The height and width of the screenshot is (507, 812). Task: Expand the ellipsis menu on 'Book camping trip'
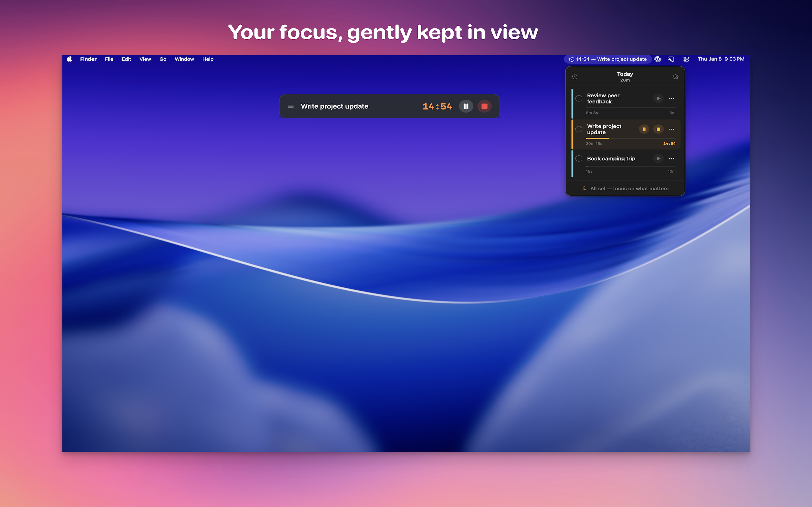click(672, 158)
